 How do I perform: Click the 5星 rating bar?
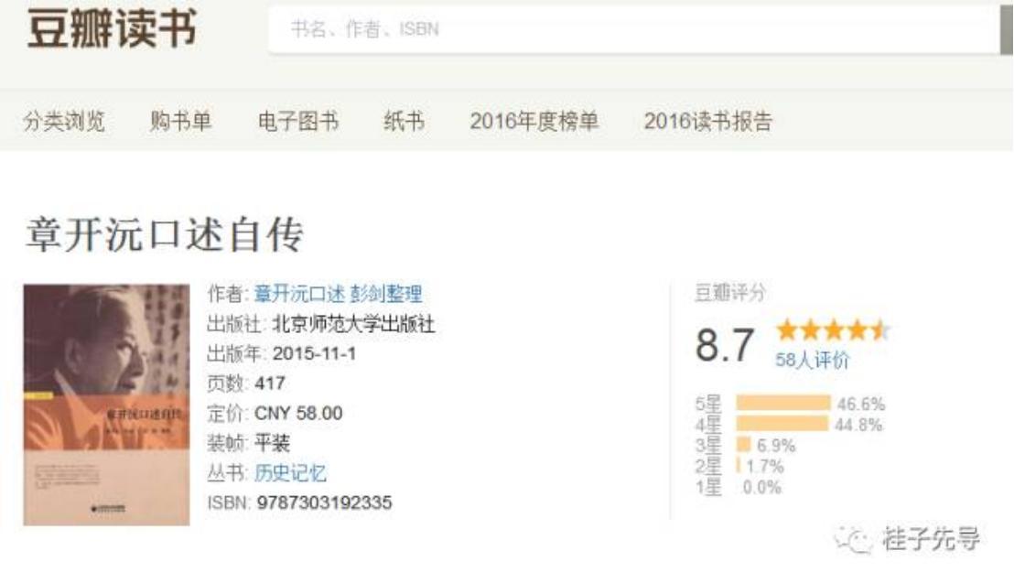pos(782,404)
